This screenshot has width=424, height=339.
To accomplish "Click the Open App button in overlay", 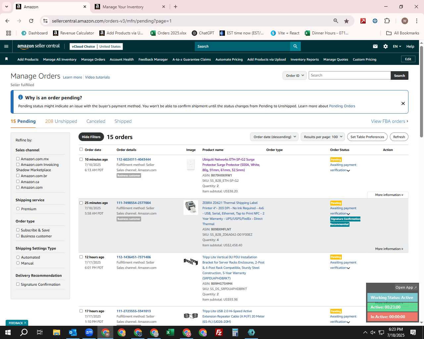I will pos(406,287).
